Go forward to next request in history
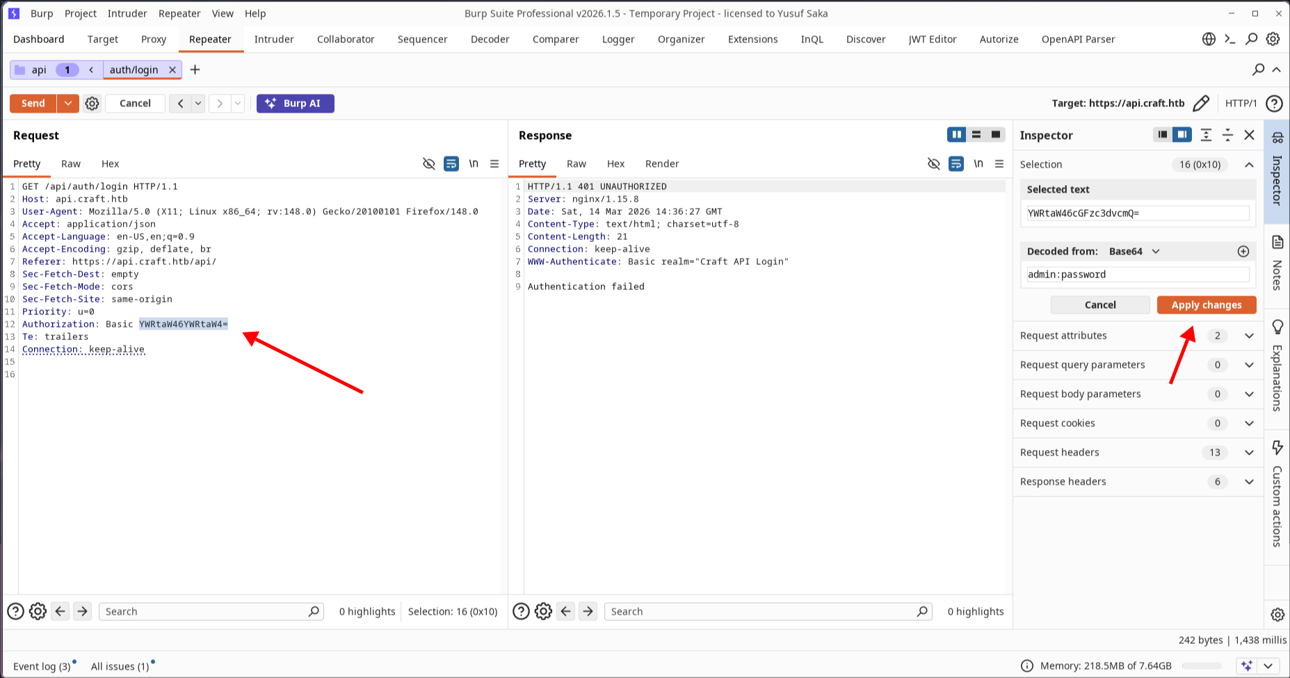1290x678 pixels. [220, 104]
